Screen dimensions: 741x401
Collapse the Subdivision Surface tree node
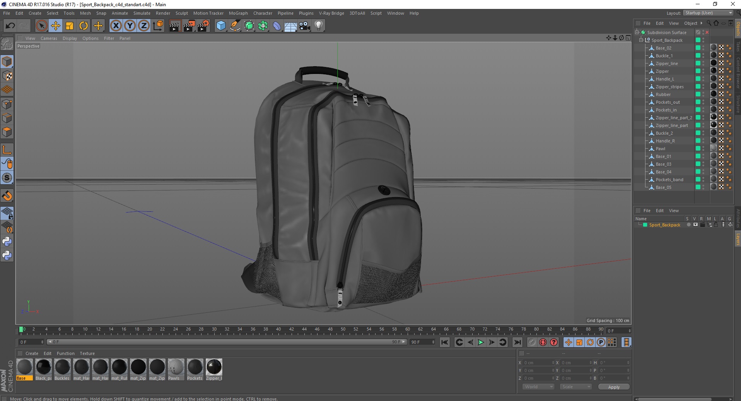coord(637,32)
